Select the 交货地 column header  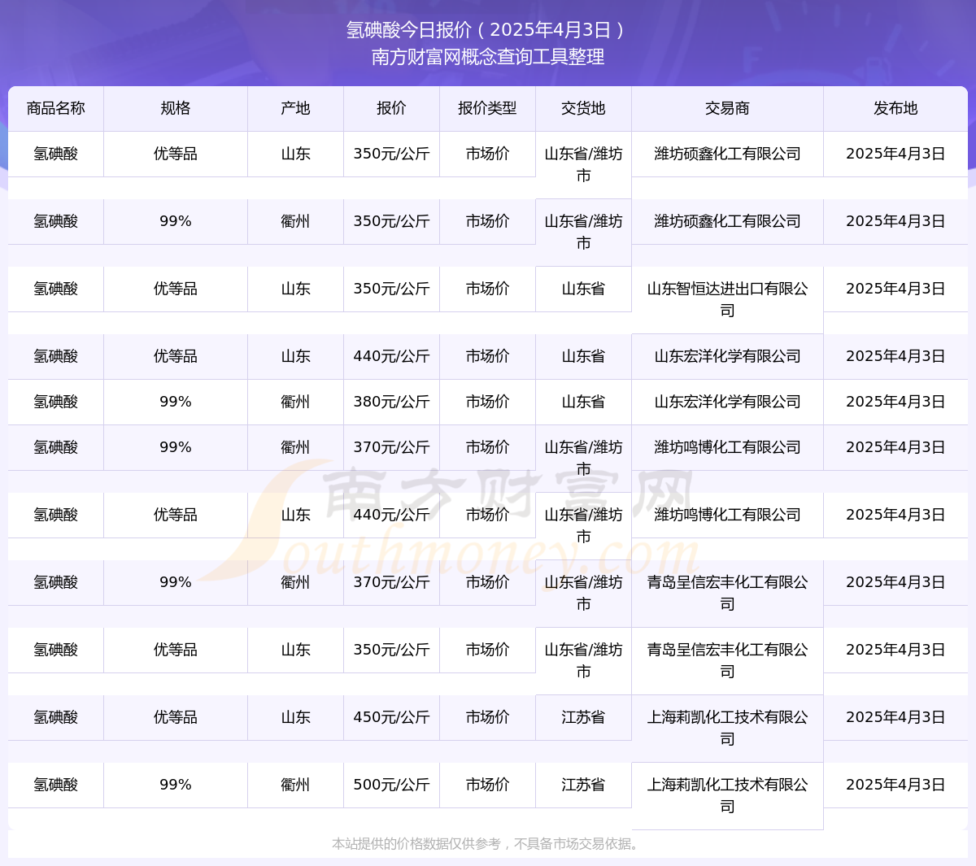(583, 108)
